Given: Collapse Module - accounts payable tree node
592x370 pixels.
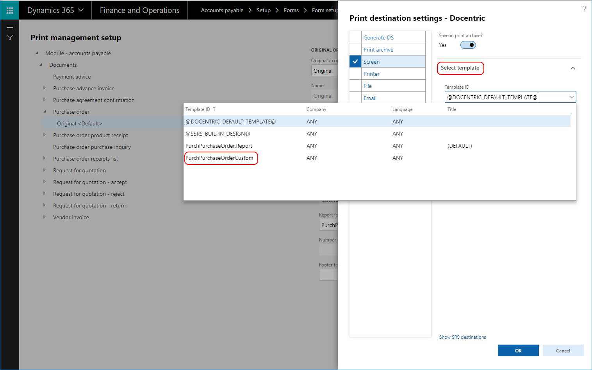Looking at the screenshot, I should (x=37, y=53).
